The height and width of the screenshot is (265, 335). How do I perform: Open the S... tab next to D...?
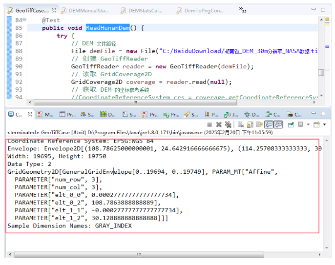[87, 115]
